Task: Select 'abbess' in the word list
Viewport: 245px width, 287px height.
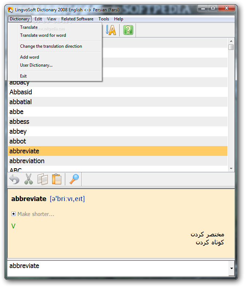Action: tap(118, 122)
